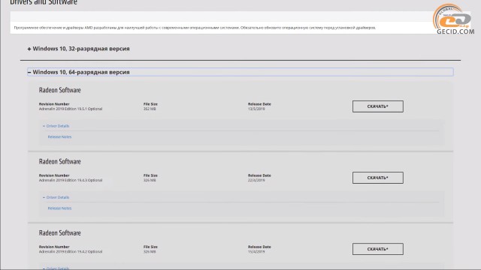Expand Windows 10, 32-разрядная версия section

click(78, 49)
